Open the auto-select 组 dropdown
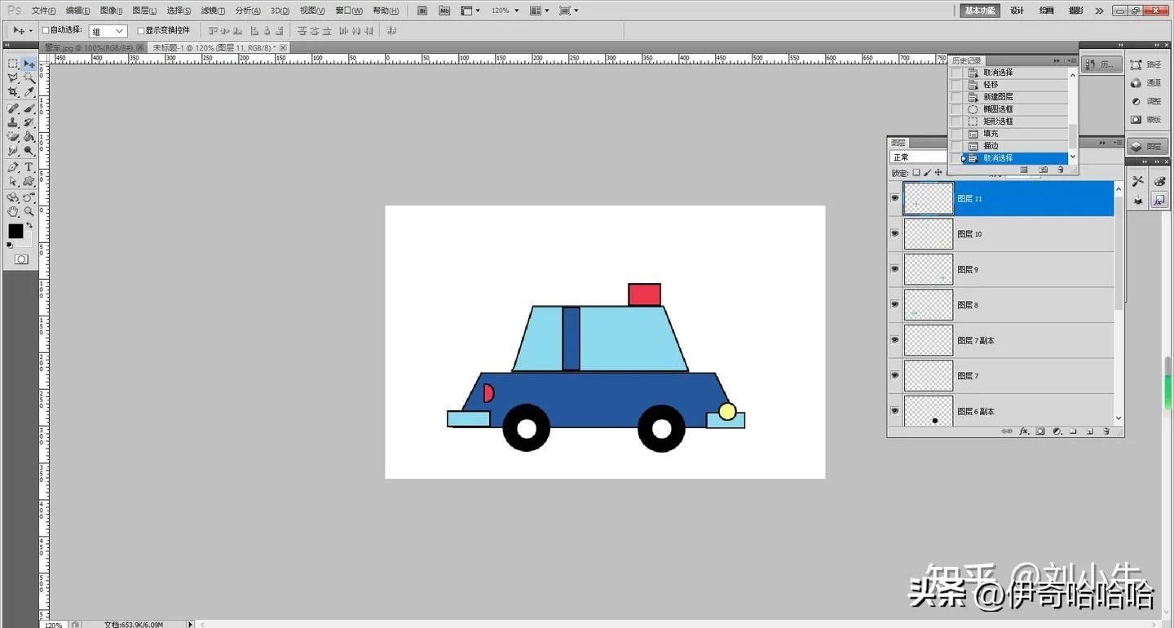Viewport: 1174px width, 628px height. [x=108, y=31]
